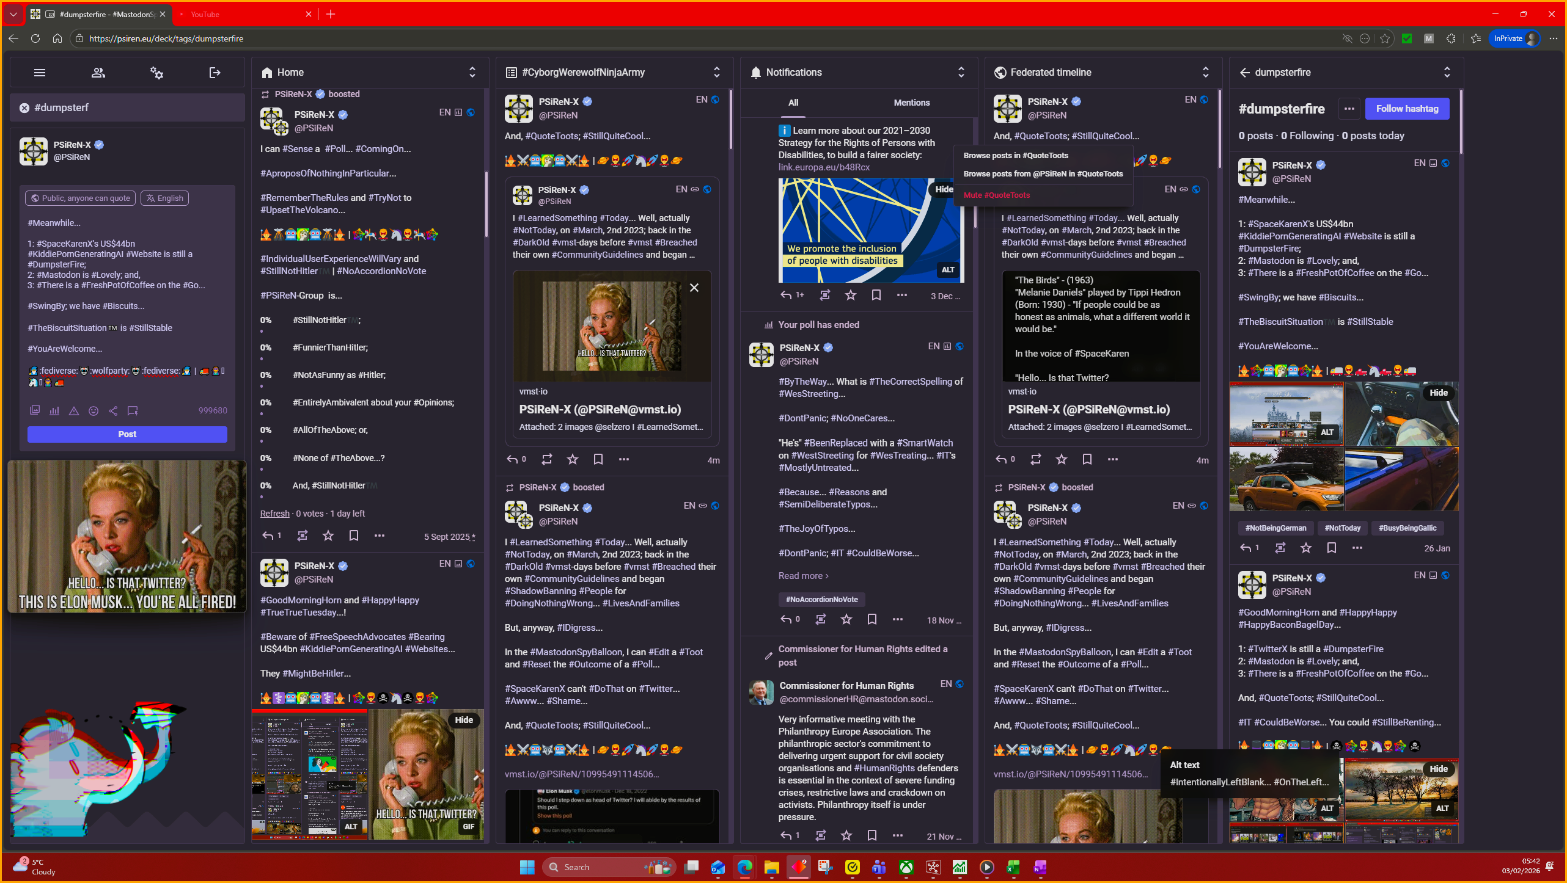
Task: Add a poll using the compose toolbar icon
Action: click(54, 411)
